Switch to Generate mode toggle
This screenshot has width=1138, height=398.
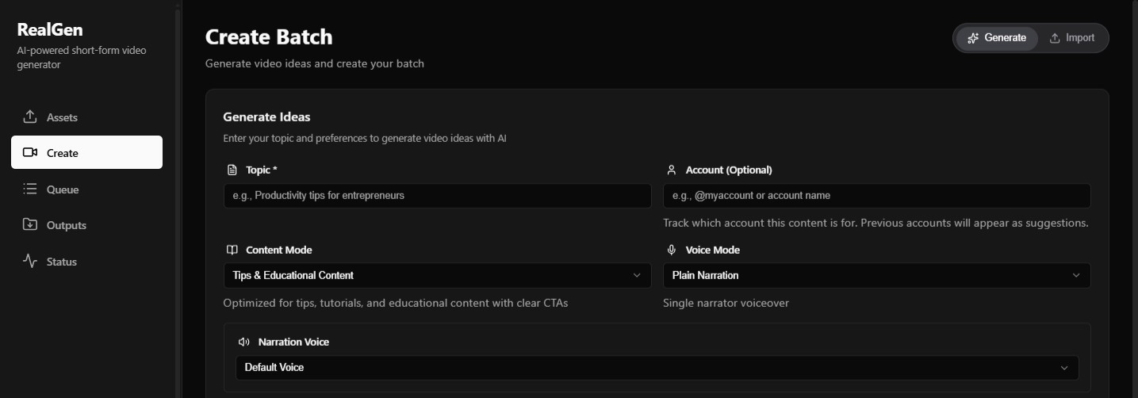(x=997, y=38)
